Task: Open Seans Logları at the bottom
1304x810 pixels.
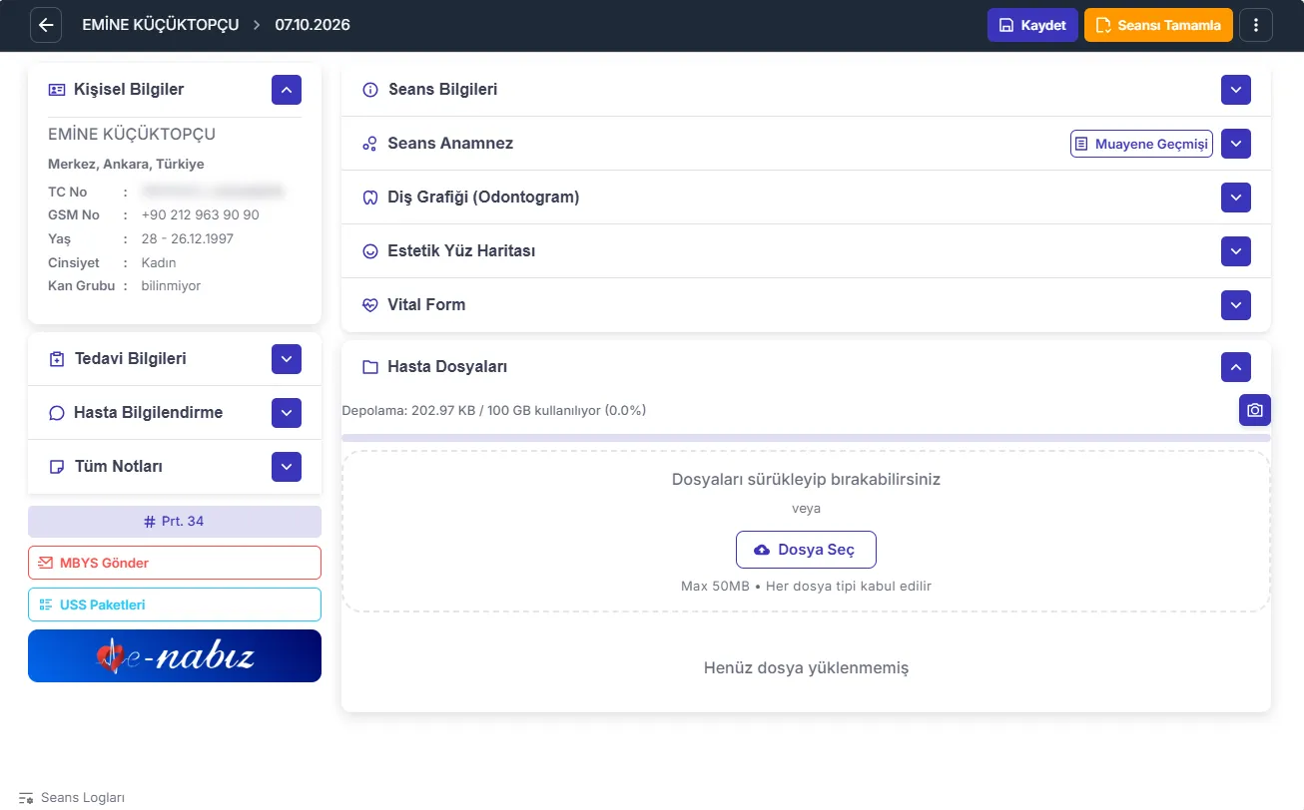Action: coord(72,798)
